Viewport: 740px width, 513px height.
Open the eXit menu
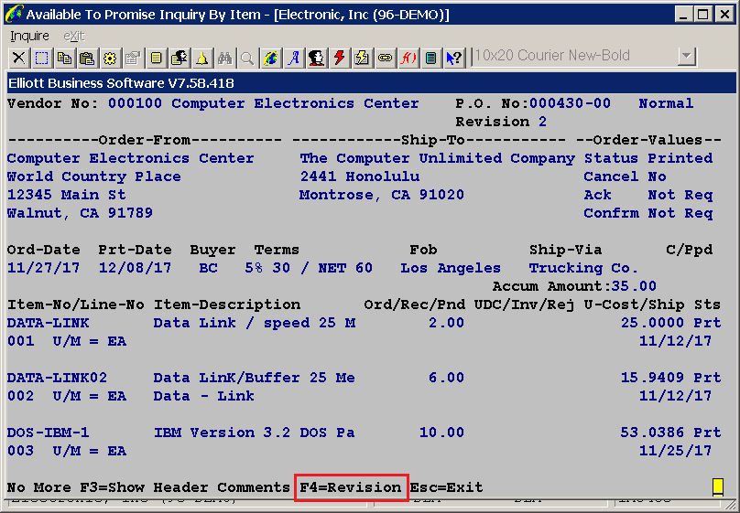click(x=73, y=36)
